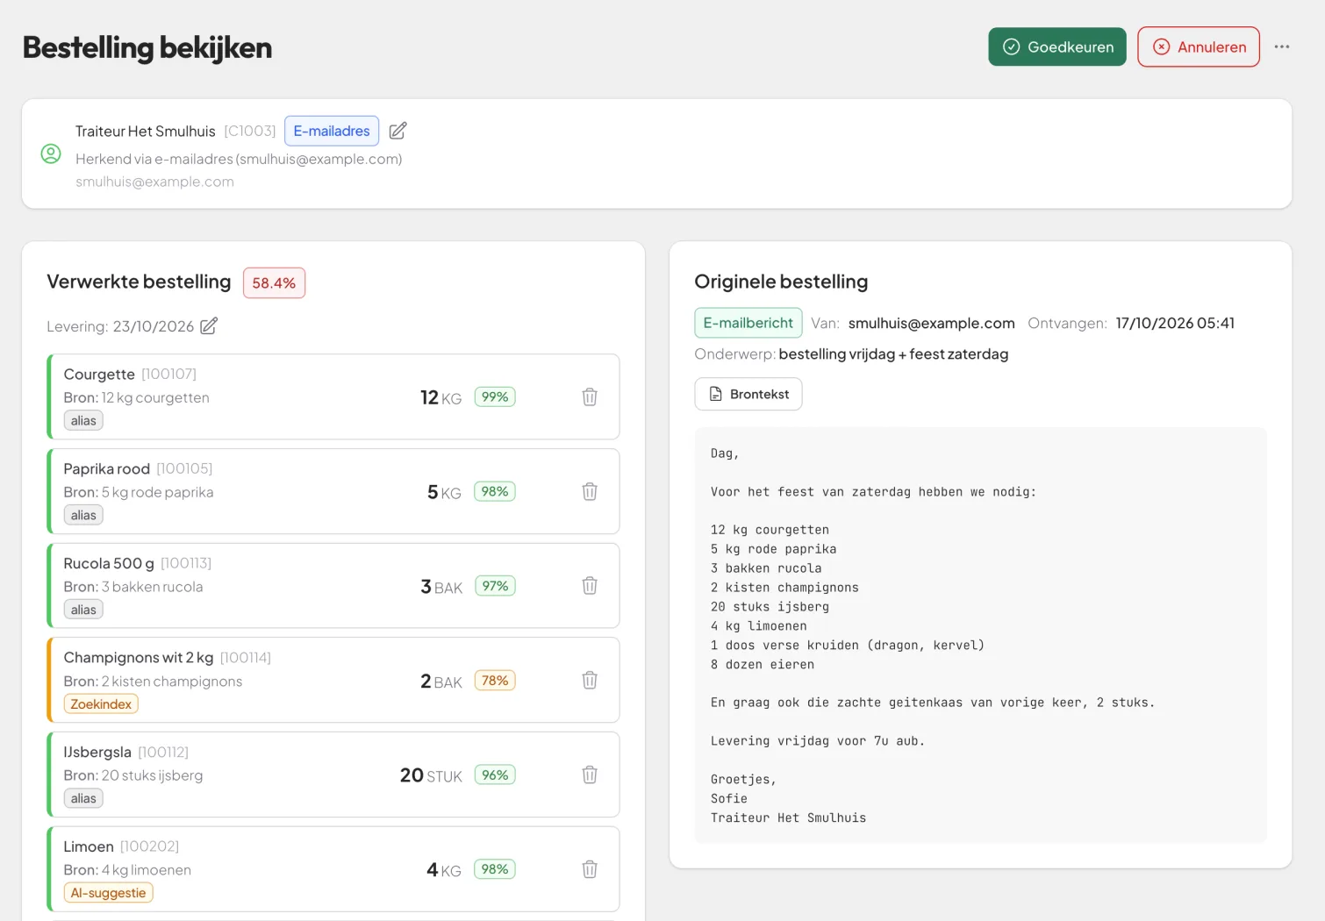Viewport: 1325px width, 921px height.
Task: Approve the order with Goedkeuren
Action: click(1057, 47)
